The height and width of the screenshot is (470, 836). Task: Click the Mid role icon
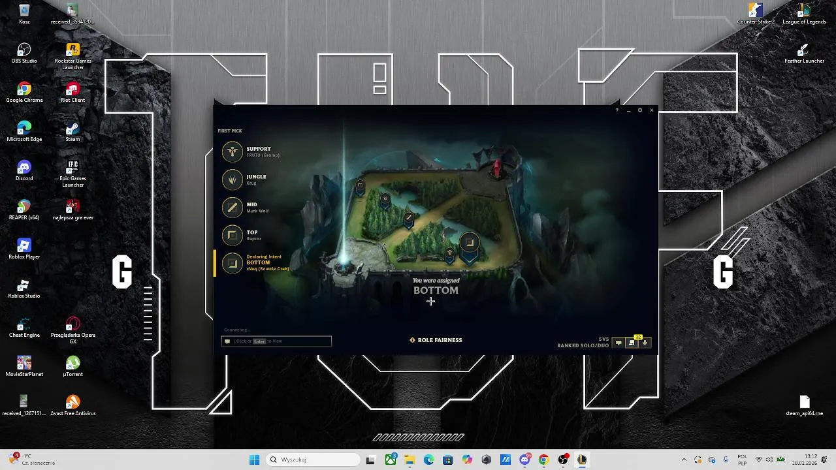[x=232, y=208]
